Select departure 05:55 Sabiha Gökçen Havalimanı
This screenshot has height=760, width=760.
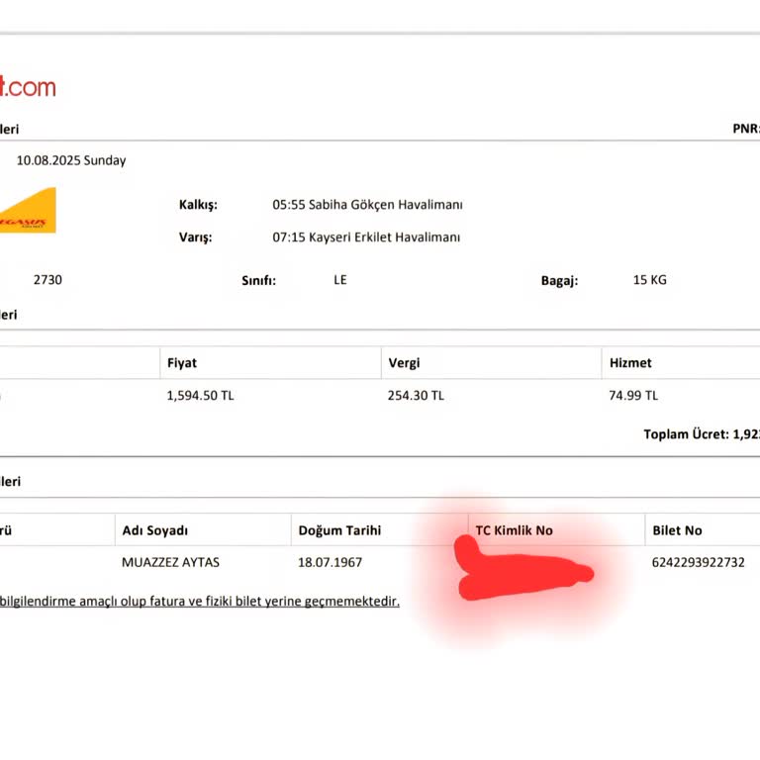[367, 205]
